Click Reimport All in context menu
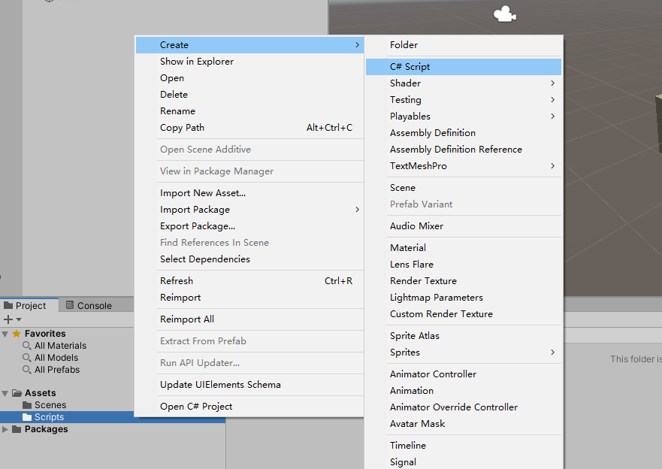The width and height of the screenshot is (662, 469). pos(187,319)
